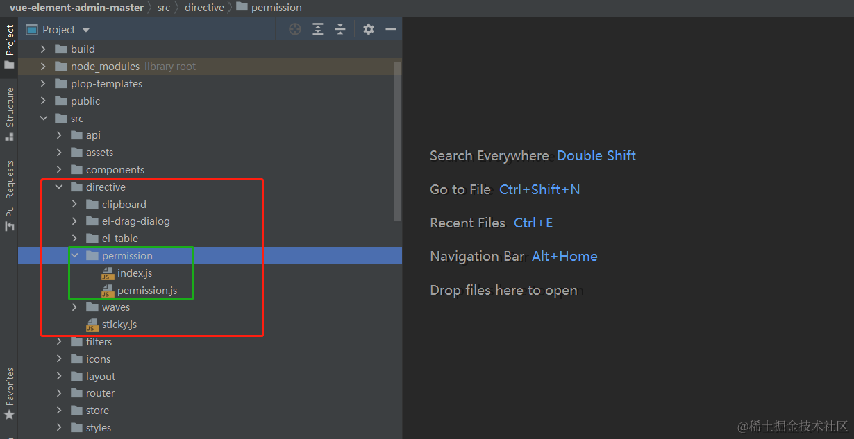Collapse the directive folder arrow
Image resolution: width=854 pixels, height=439 pixels.
(59, 187)
